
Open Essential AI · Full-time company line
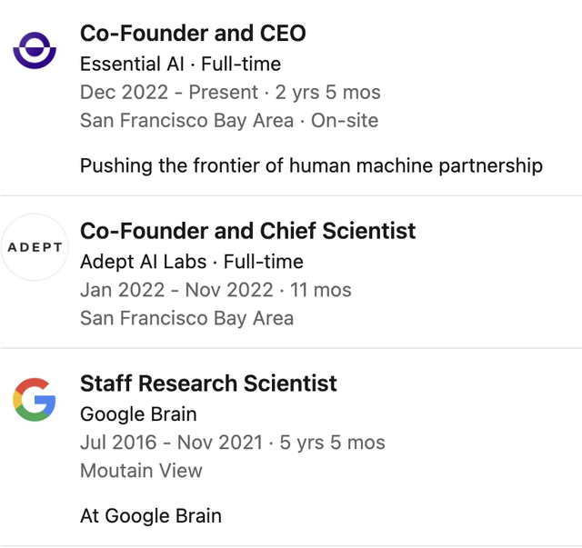click(180, 64)
